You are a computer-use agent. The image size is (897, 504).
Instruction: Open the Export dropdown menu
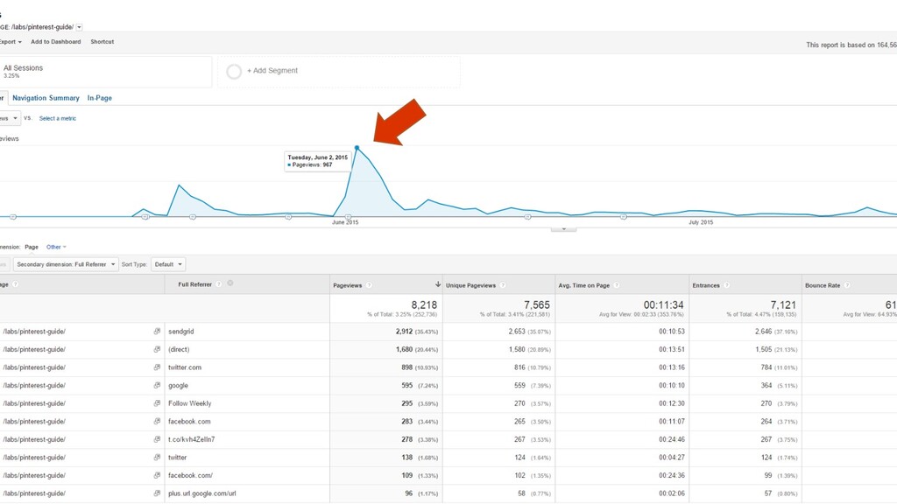coord(11,42)
